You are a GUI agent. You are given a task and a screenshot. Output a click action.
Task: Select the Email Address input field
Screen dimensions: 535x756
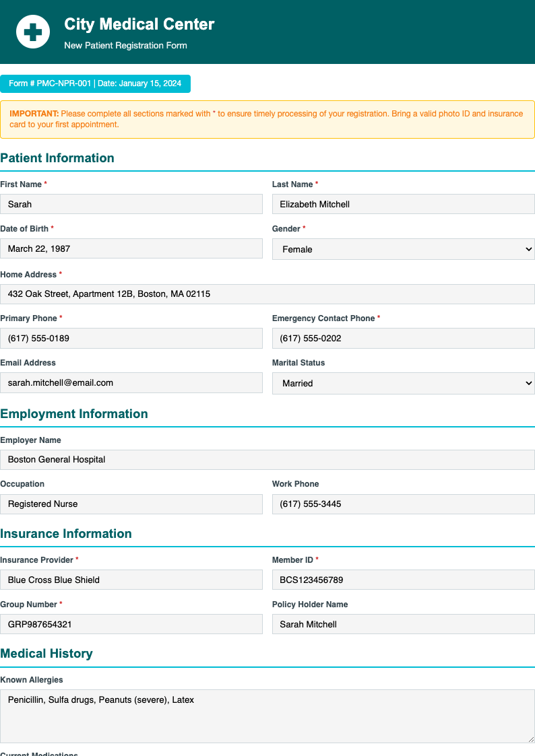click(x=131, y=382)
